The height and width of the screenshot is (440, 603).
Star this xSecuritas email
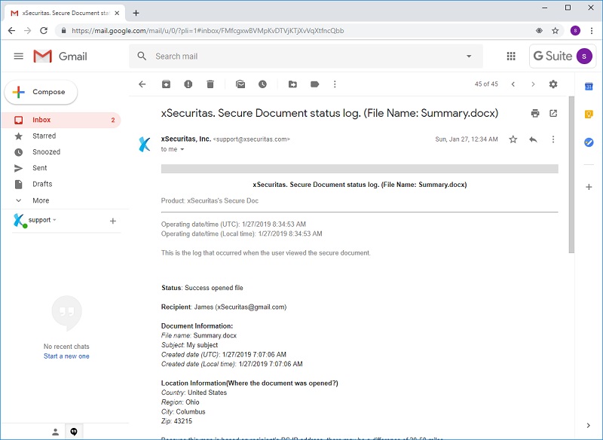(513, 139)
